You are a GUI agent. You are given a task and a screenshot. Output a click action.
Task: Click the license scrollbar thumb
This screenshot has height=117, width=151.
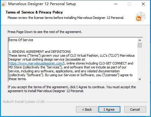[140, 45]
